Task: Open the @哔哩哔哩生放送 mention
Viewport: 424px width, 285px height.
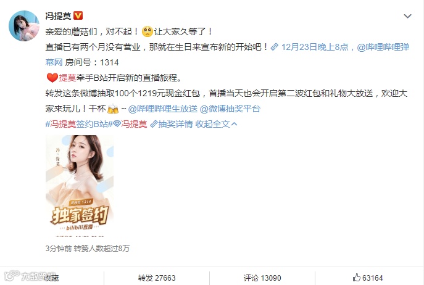Action: click(163, 109)
